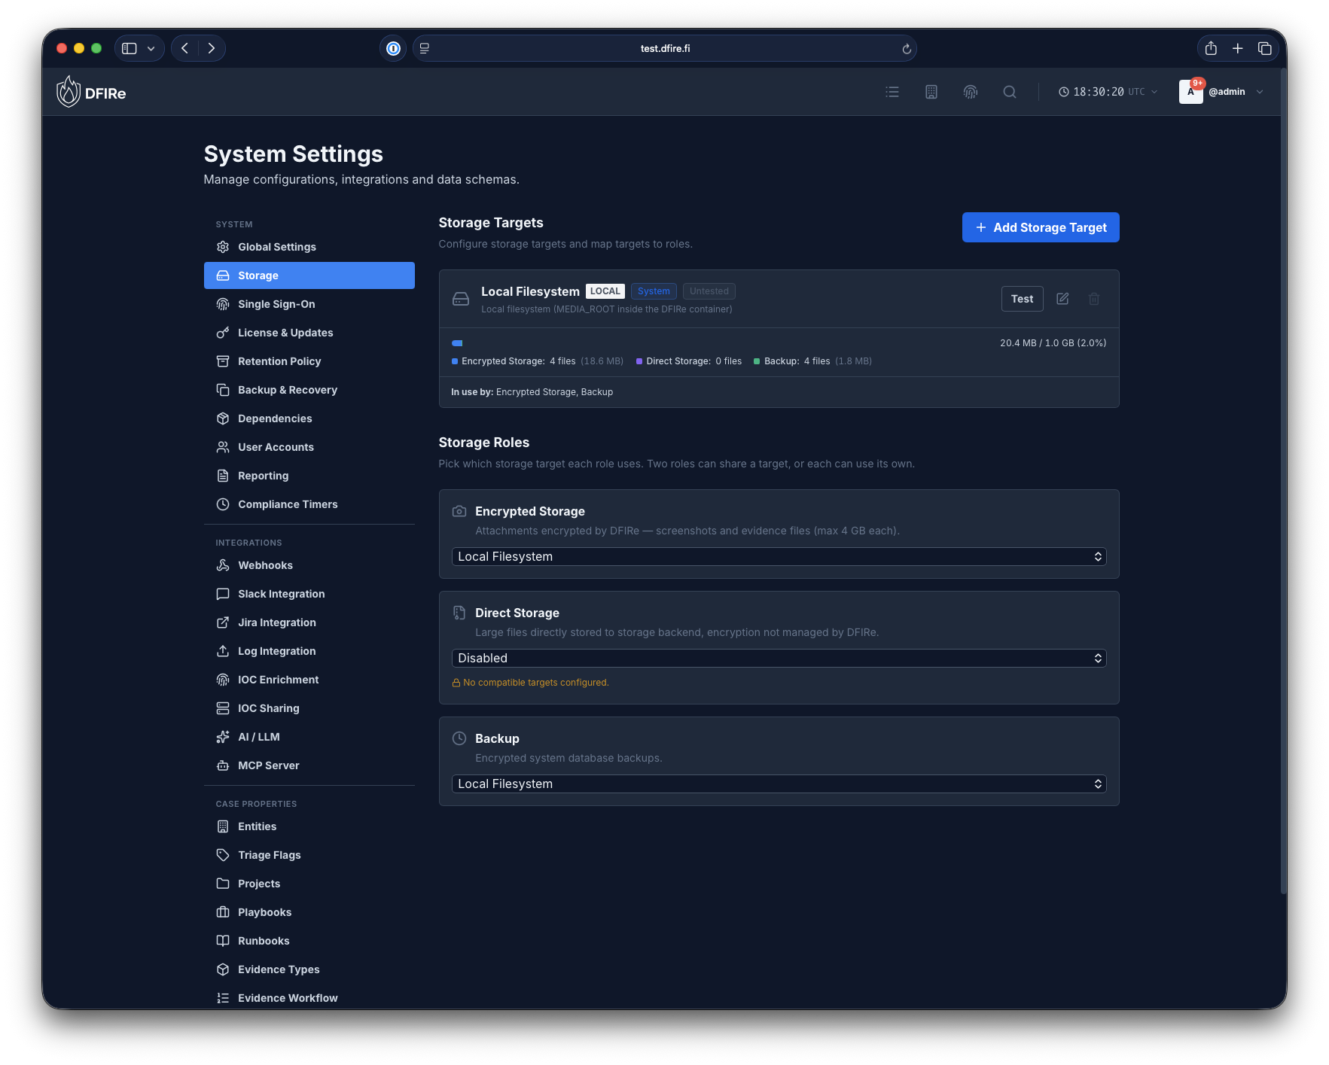Screen dimensions: 1329x1065
Task: Open the Backup target dropdown
Action: pos(779,784)
